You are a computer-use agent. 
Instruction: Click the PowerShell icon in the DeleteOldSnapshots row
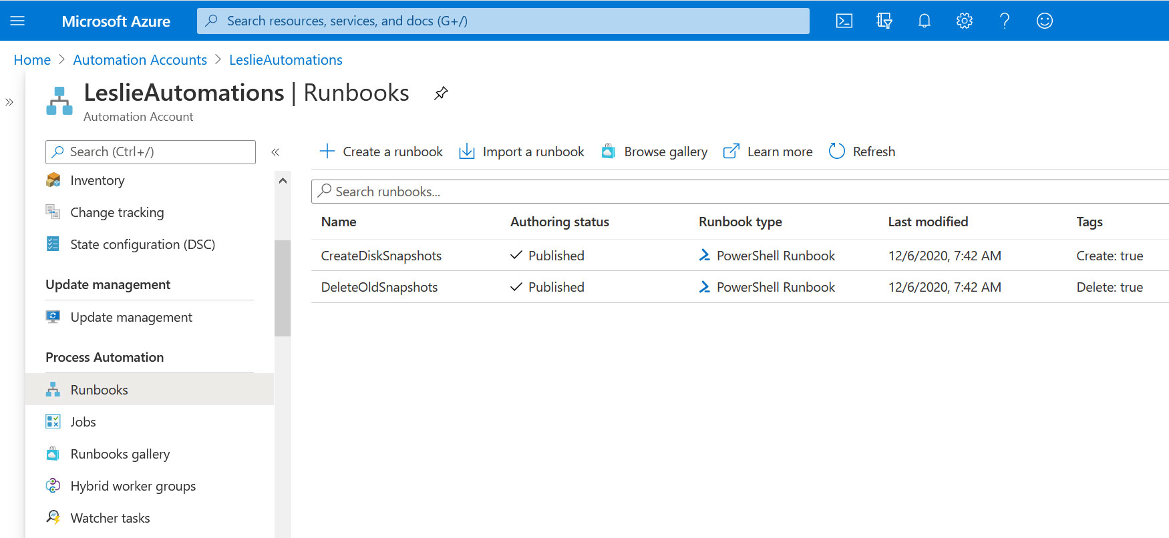click(x=704, y=286)
